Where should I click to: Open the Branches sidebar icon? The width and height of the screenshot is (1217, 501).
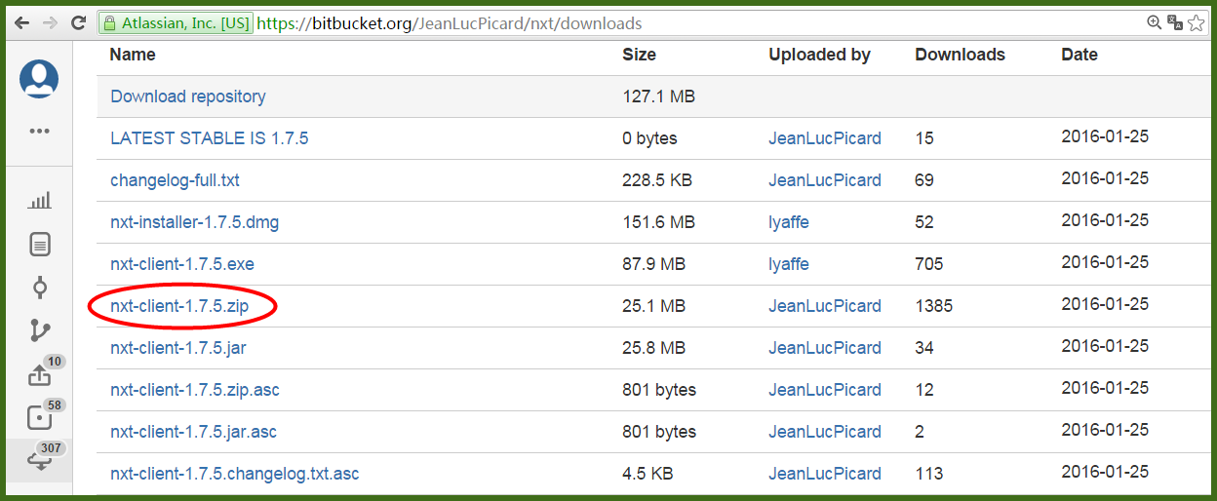39,330
